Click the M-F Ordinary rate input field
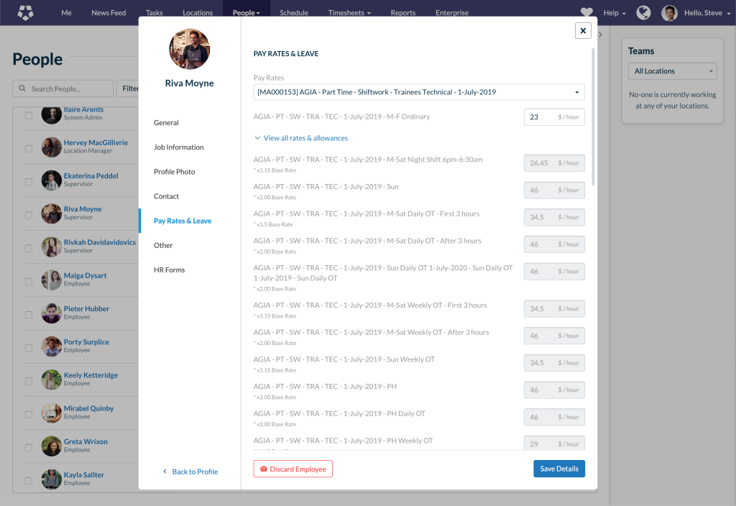736x506 pixels. [x=540, y=117]
